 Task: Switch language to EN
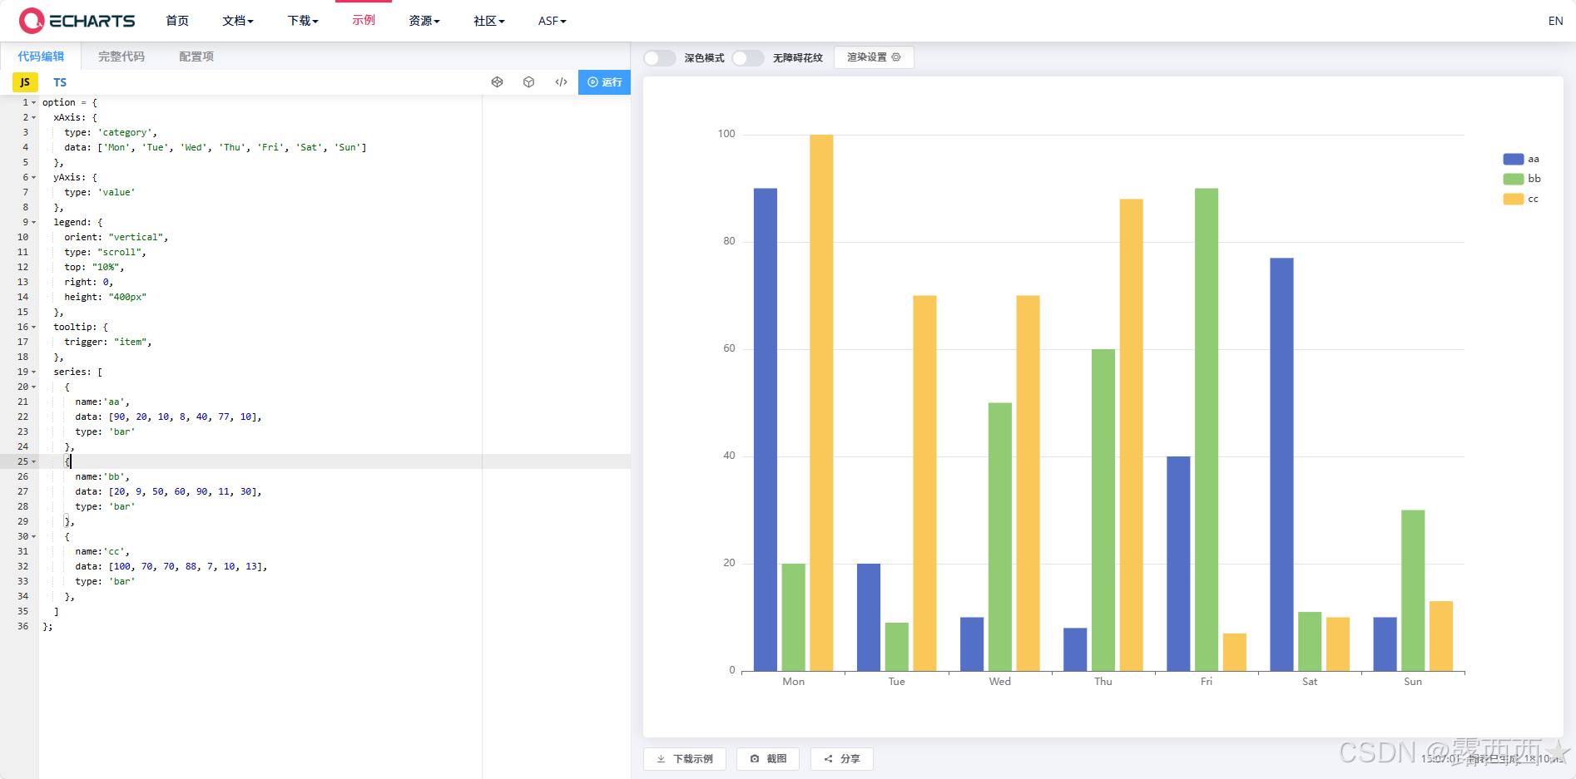[1555, 21]
